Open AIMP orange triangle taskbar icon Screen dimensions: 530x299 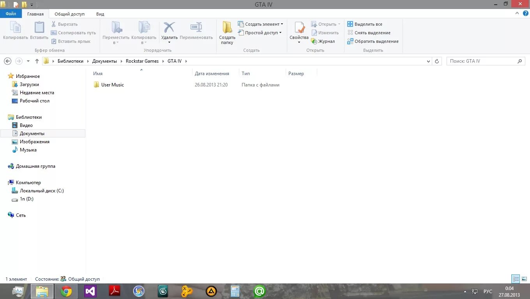point(211,291)
